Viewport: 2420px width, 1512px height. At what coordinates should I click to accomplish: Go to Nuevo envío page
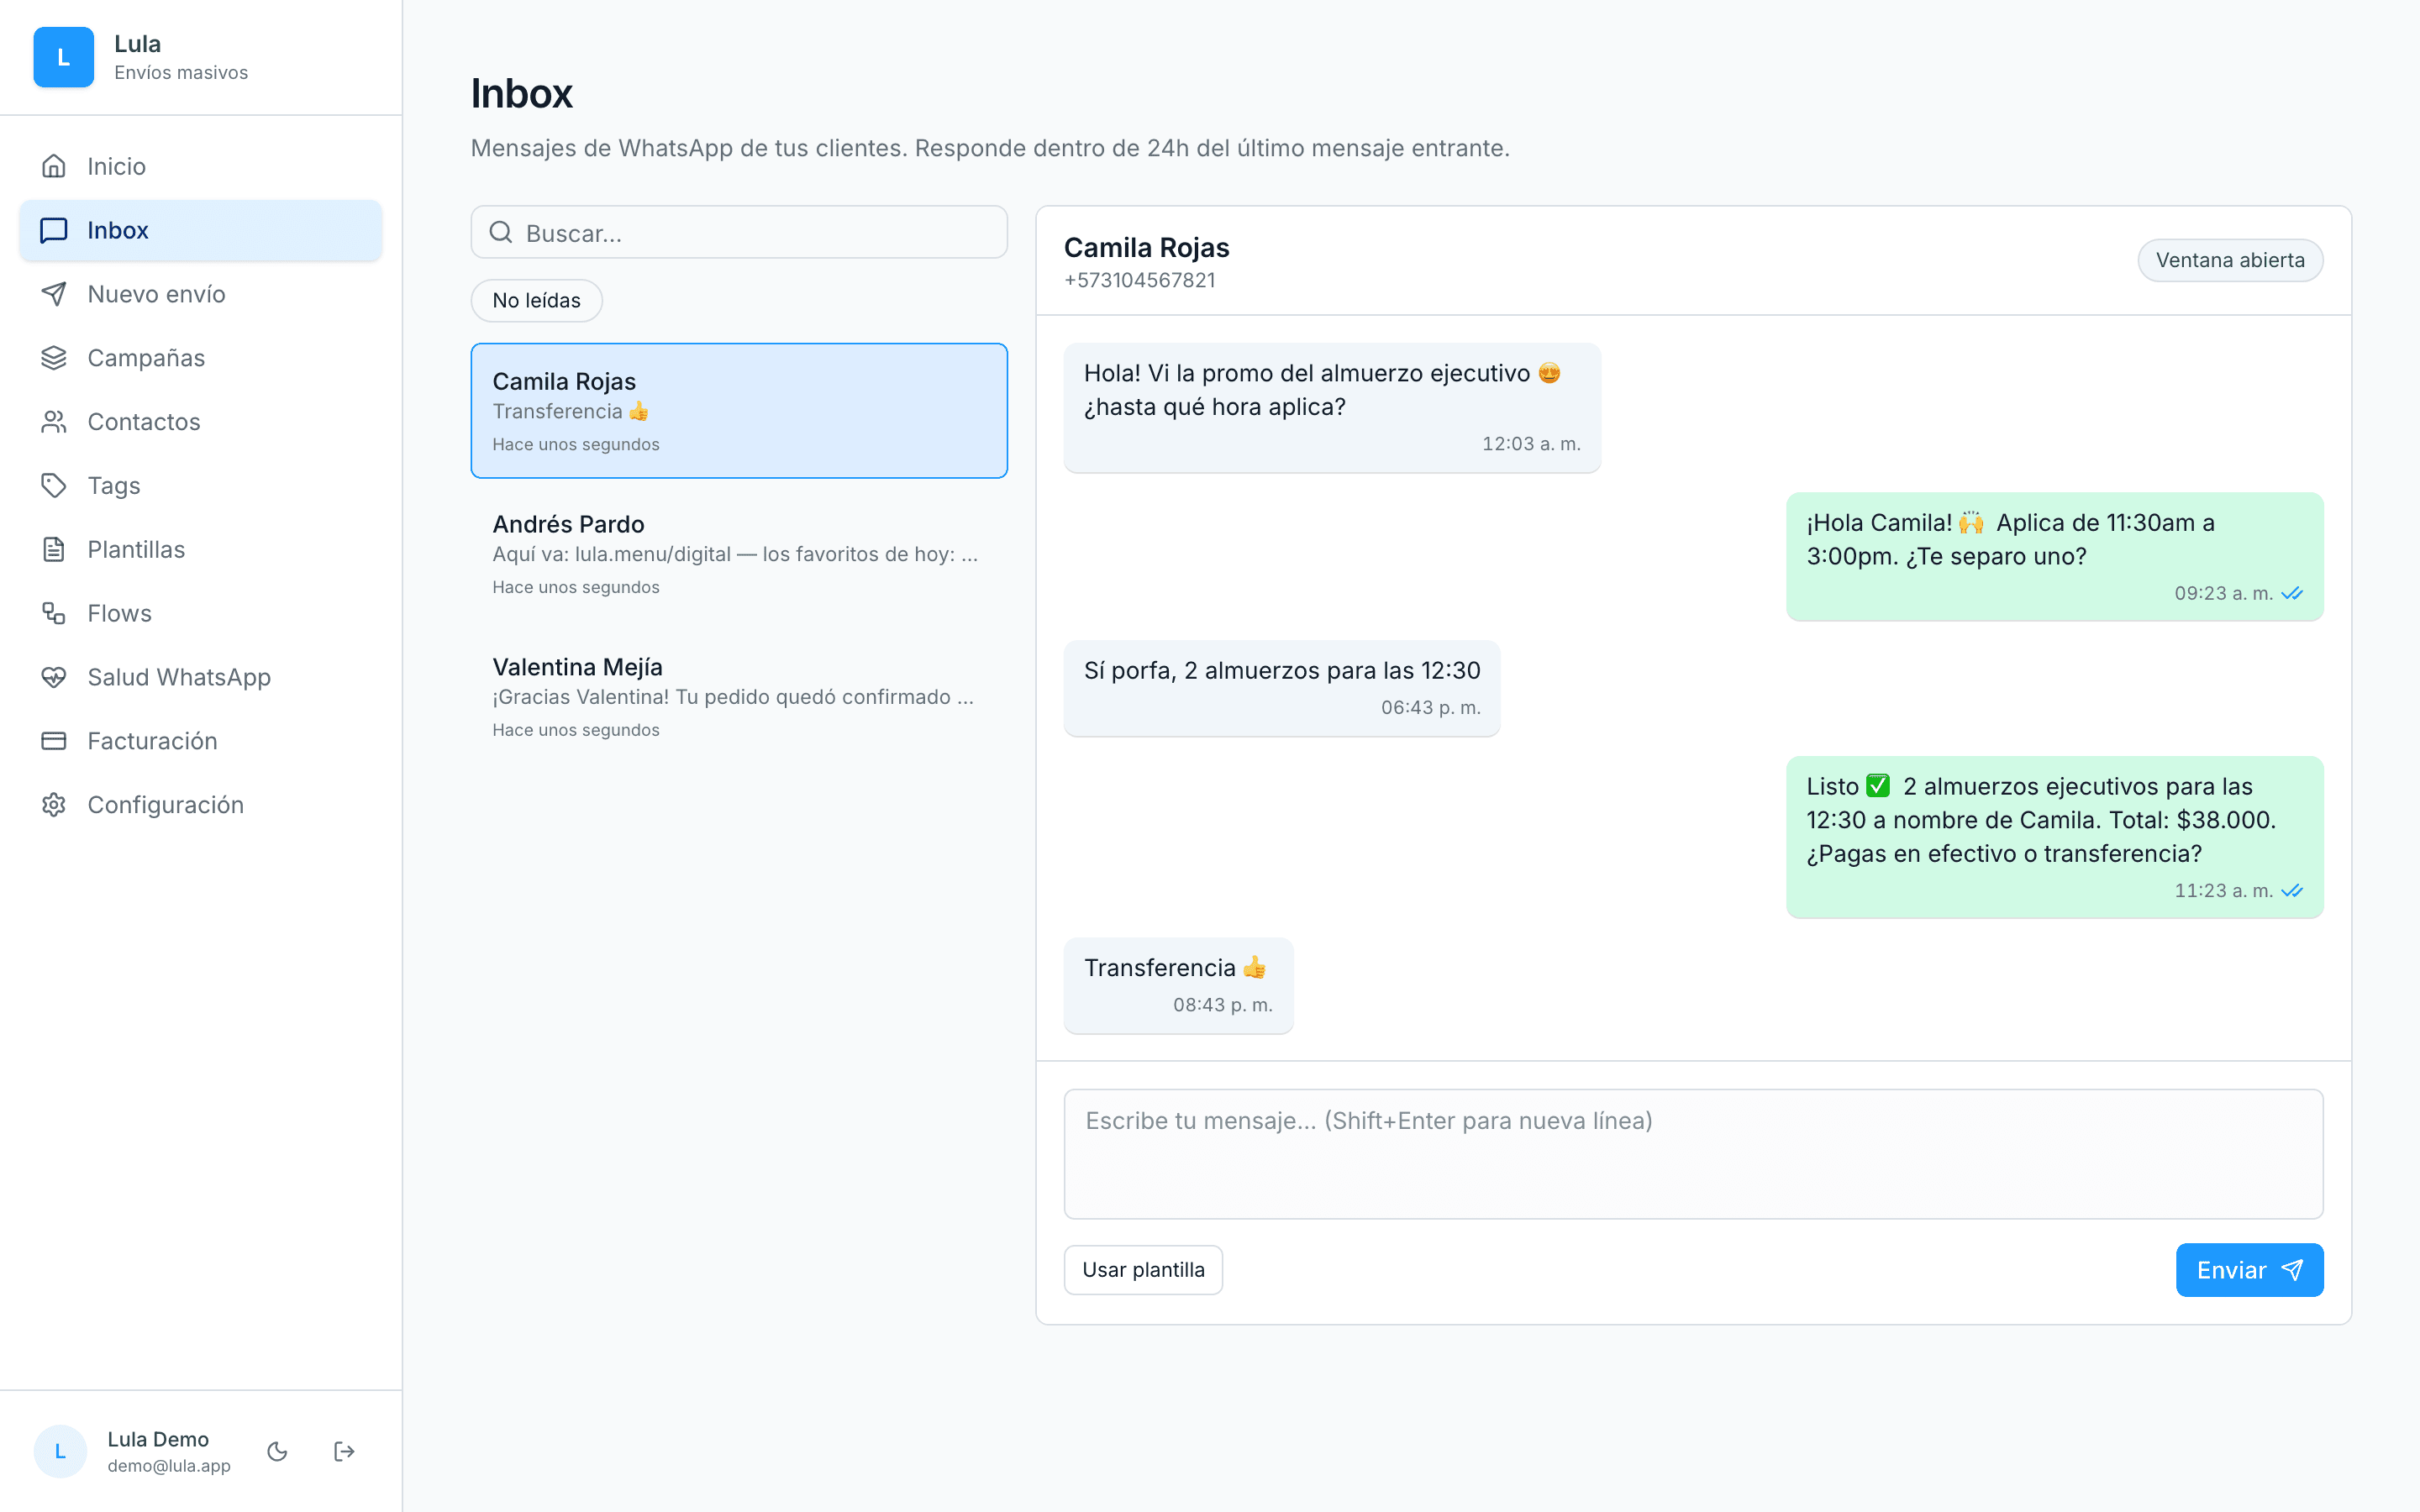tap(200, 294)
